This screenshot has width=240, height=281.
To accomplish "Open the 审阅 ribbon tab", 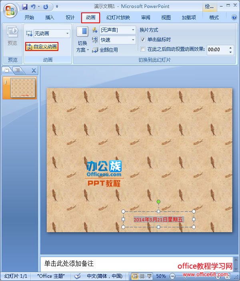I will pos(146,17).
